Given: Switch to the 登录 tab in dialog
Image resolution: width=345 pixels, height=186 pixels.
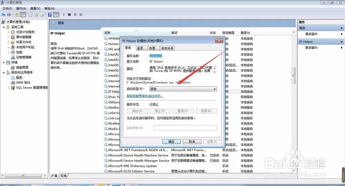Looking at the screenshot, I should coord(140,48).
